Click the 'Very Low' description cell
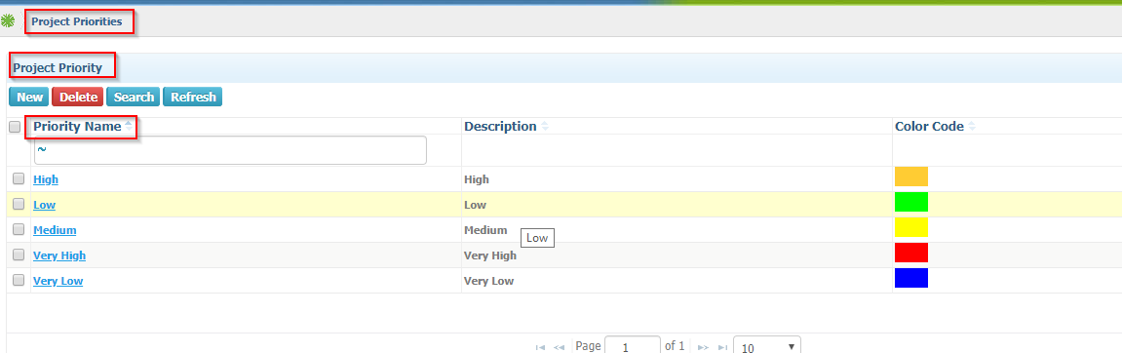This screenshot has height=353, width=1122. [x=488, y=281]
